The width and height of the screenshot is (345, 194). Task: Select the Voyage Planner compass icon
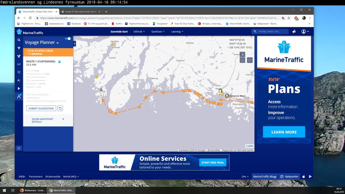[19, 96]
